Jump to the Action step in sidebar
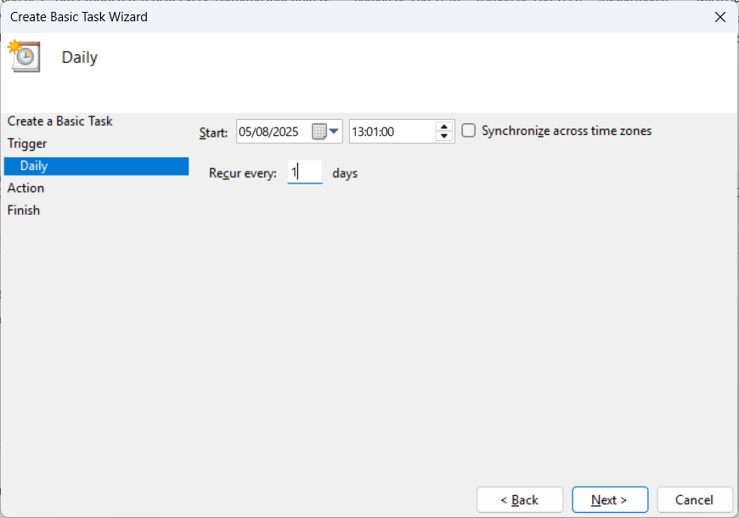Screen dimensions: 739x518 pyautogui.click(x=26, y=188)
